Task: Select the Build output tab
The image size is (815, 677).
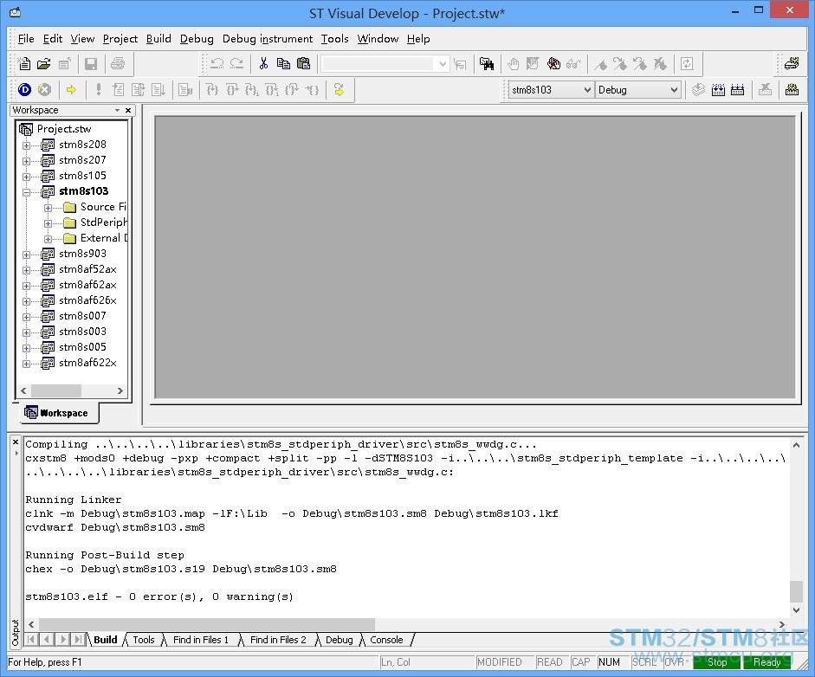Action: coord(106,640)
